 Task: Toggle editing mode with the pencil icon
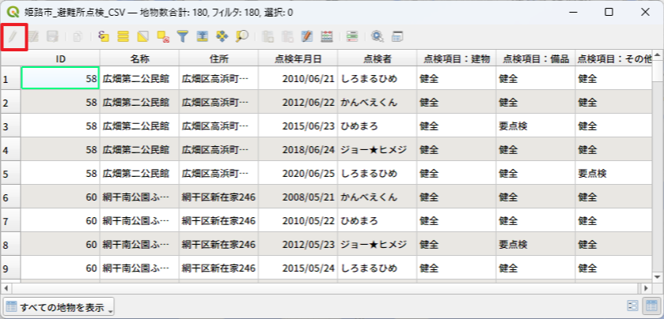[14, 36]
